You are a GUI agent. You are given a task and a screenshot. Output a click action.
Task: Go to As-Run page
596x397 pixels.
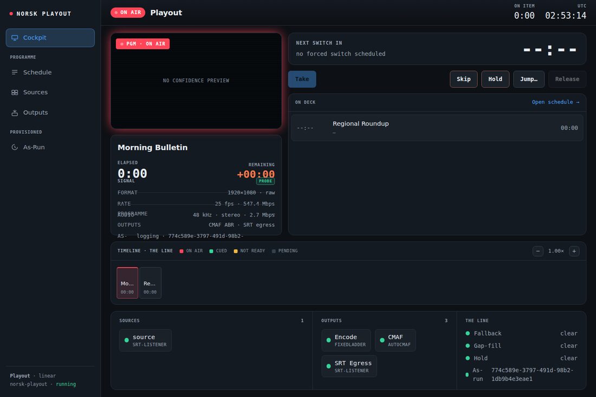50,147
